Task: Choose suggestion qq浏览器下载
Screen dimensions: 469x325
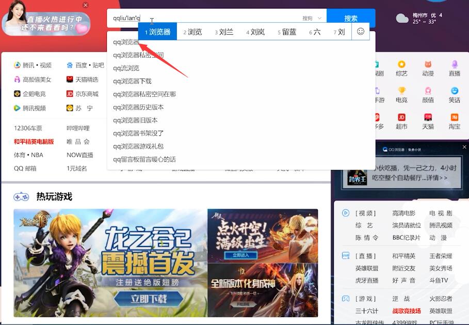Action: pos(132,81)
